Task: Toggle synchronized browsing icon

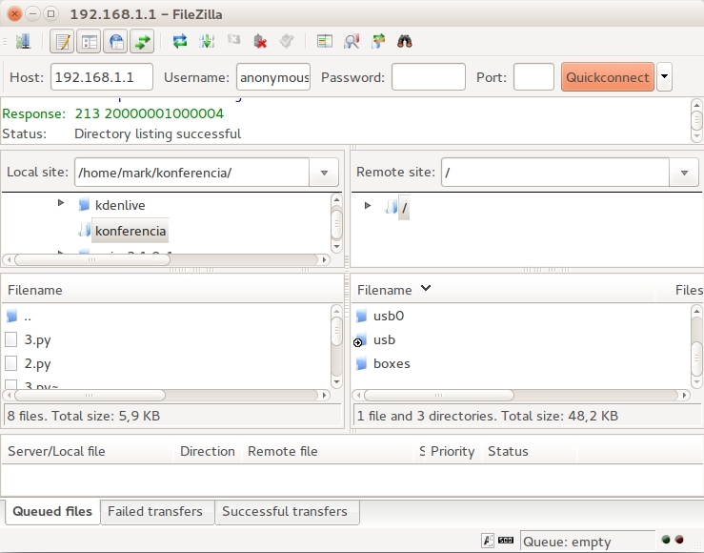Action: 378,42
